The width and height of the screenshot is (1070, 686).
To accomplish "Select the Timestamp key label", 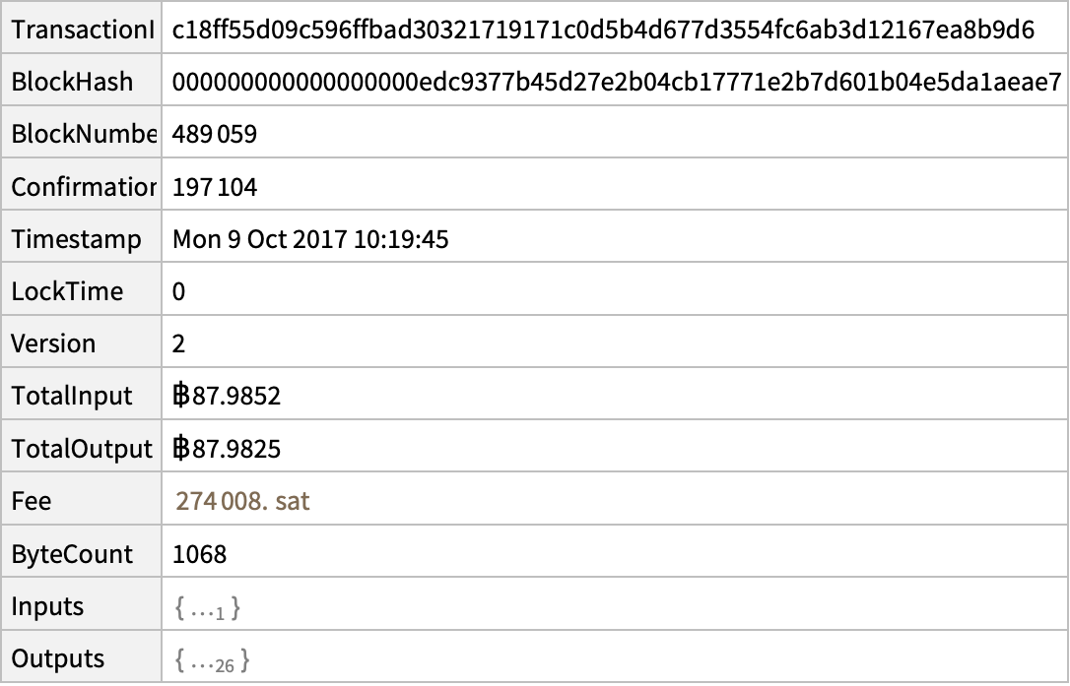I will click(x=77, y=240).
